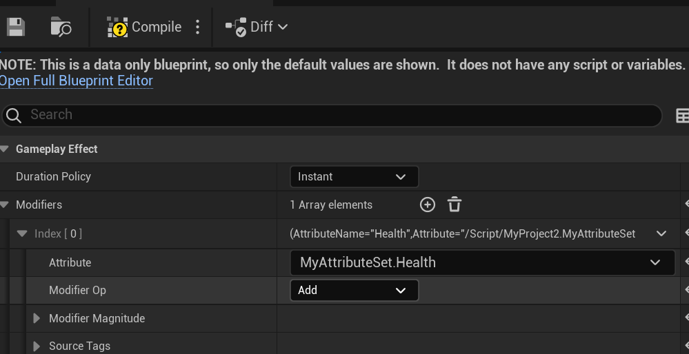
Task: Open the Duration Policy dropdown
Action: 354,176
